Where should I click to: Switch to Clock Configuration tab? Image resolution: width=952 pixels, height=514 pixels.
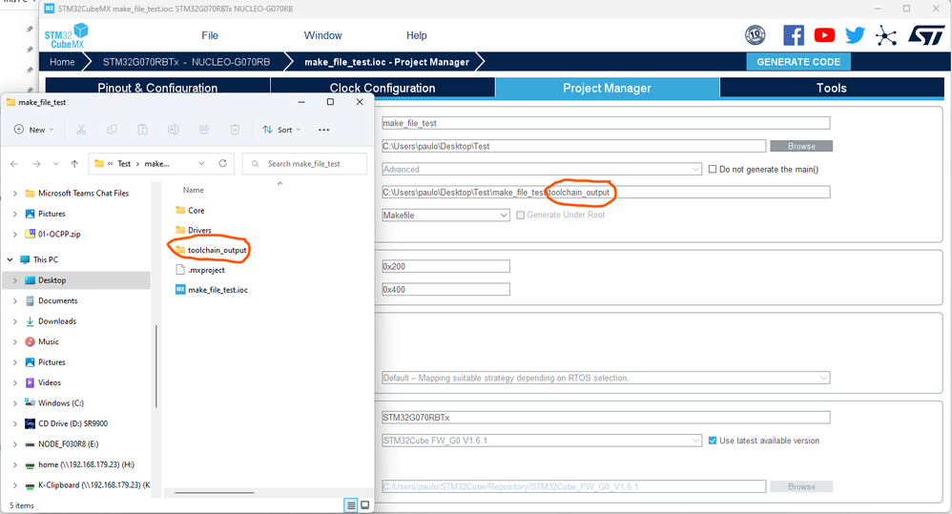[383, 88]
